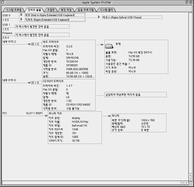194x187 pixels.
Task: Click the window zoom box in title bar
Action: click(187, 2)
